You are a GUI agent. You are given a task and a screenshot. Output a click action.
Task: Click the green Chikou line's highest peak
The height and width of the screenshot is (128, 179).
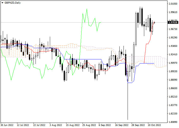(87, 9)
